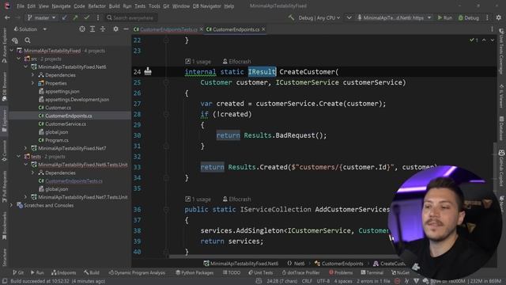Open Solution panel options gear
The height and width of the screenshot is (285, 506).
point(115,29)
